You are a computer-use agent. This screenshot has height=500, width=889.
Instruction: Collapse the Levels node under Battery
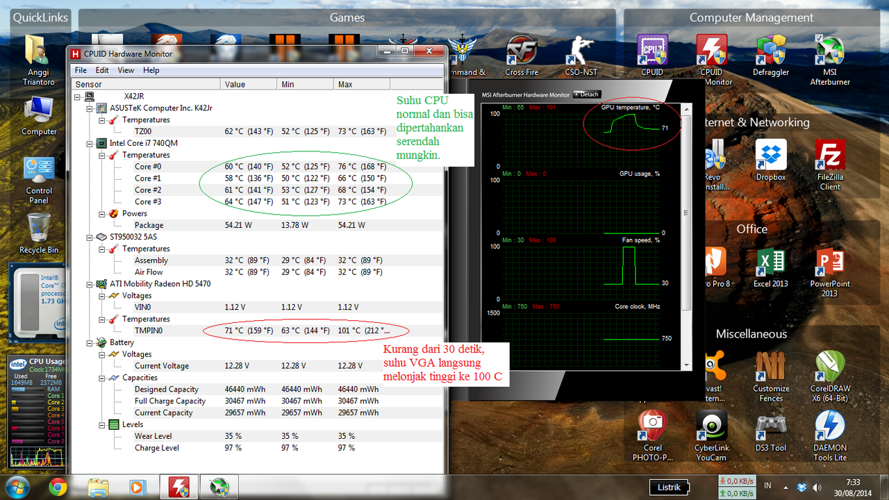pos(101,424)
